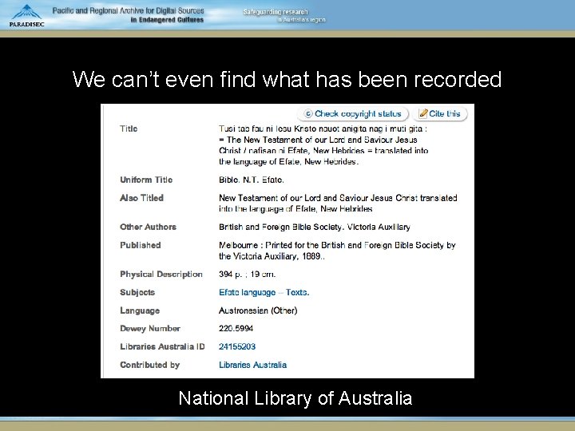Open the Efate language -- Texts subject link
575x431 pixels.
264,292
